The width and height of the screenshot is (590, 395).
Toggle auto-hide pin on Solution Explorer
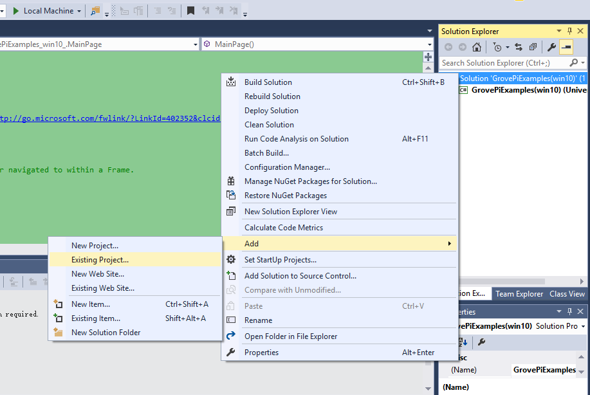tap(569, 31)
